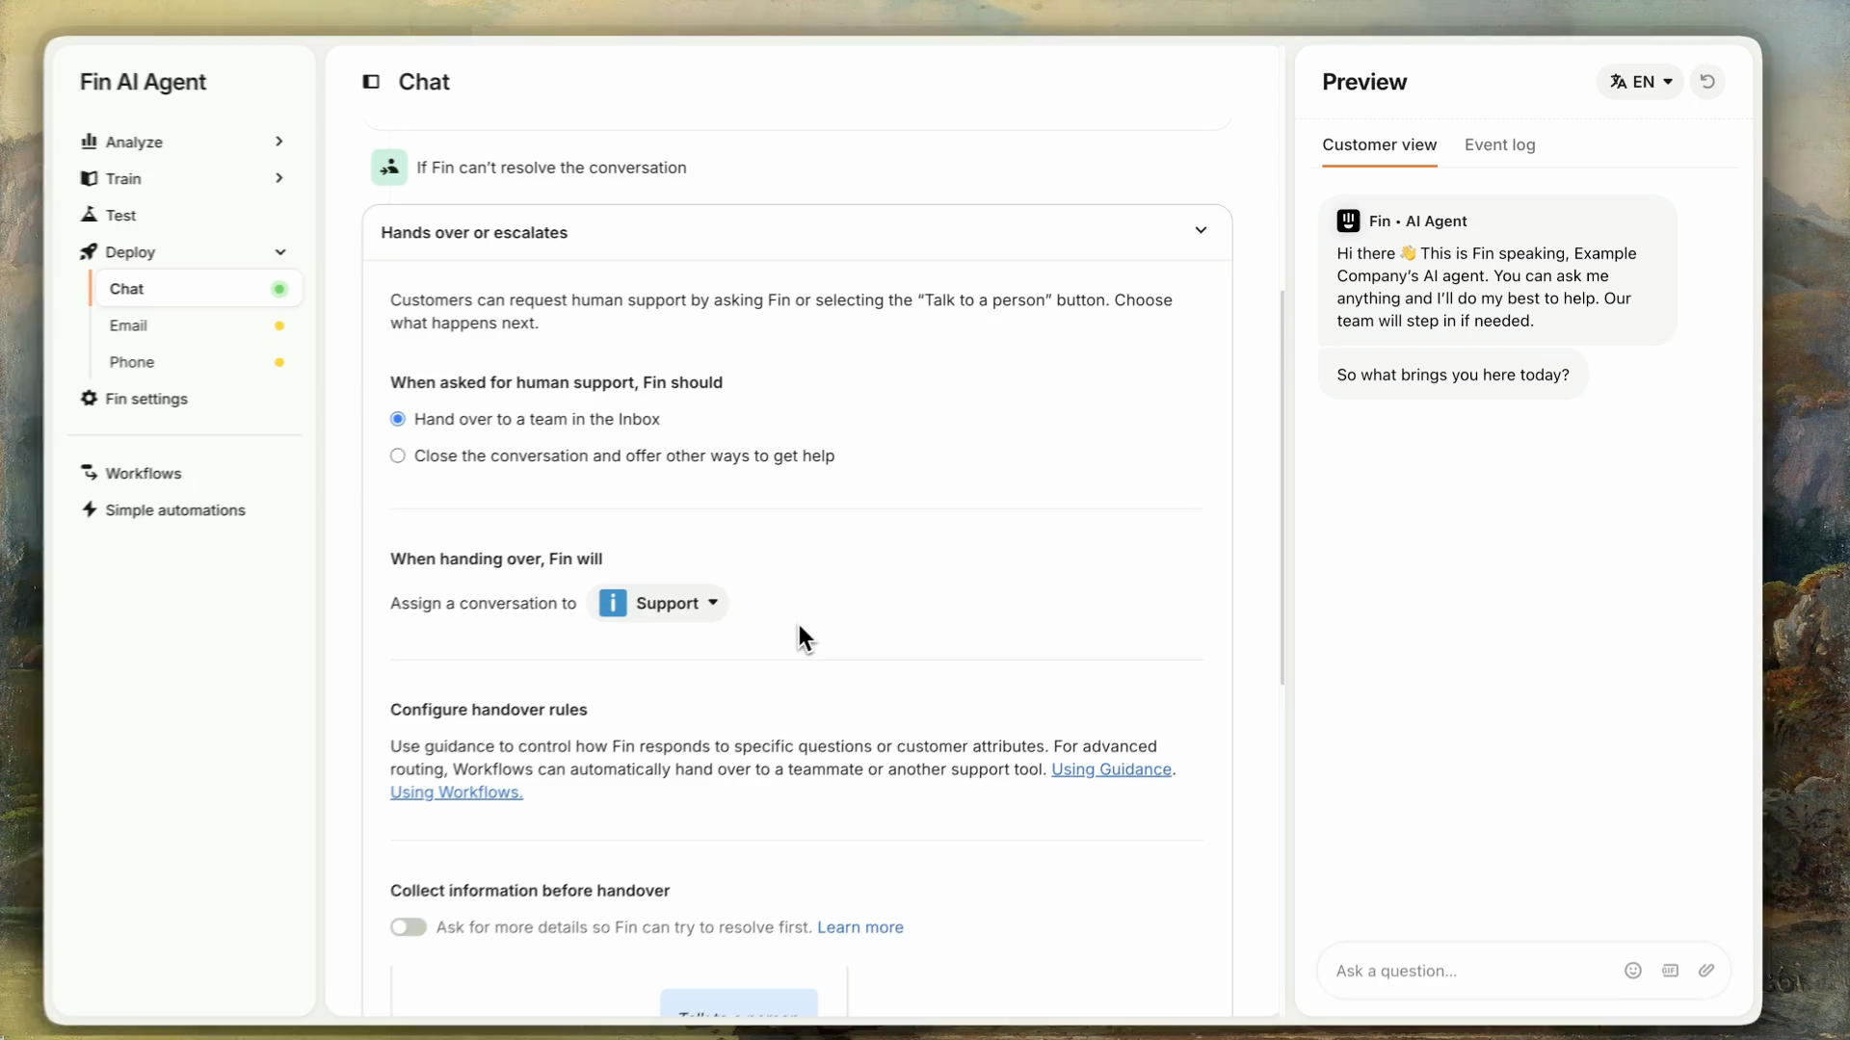This screenshot has width=1850, height=1040.
Task: Select Hand over to a team radio
Action: (398, 419)
